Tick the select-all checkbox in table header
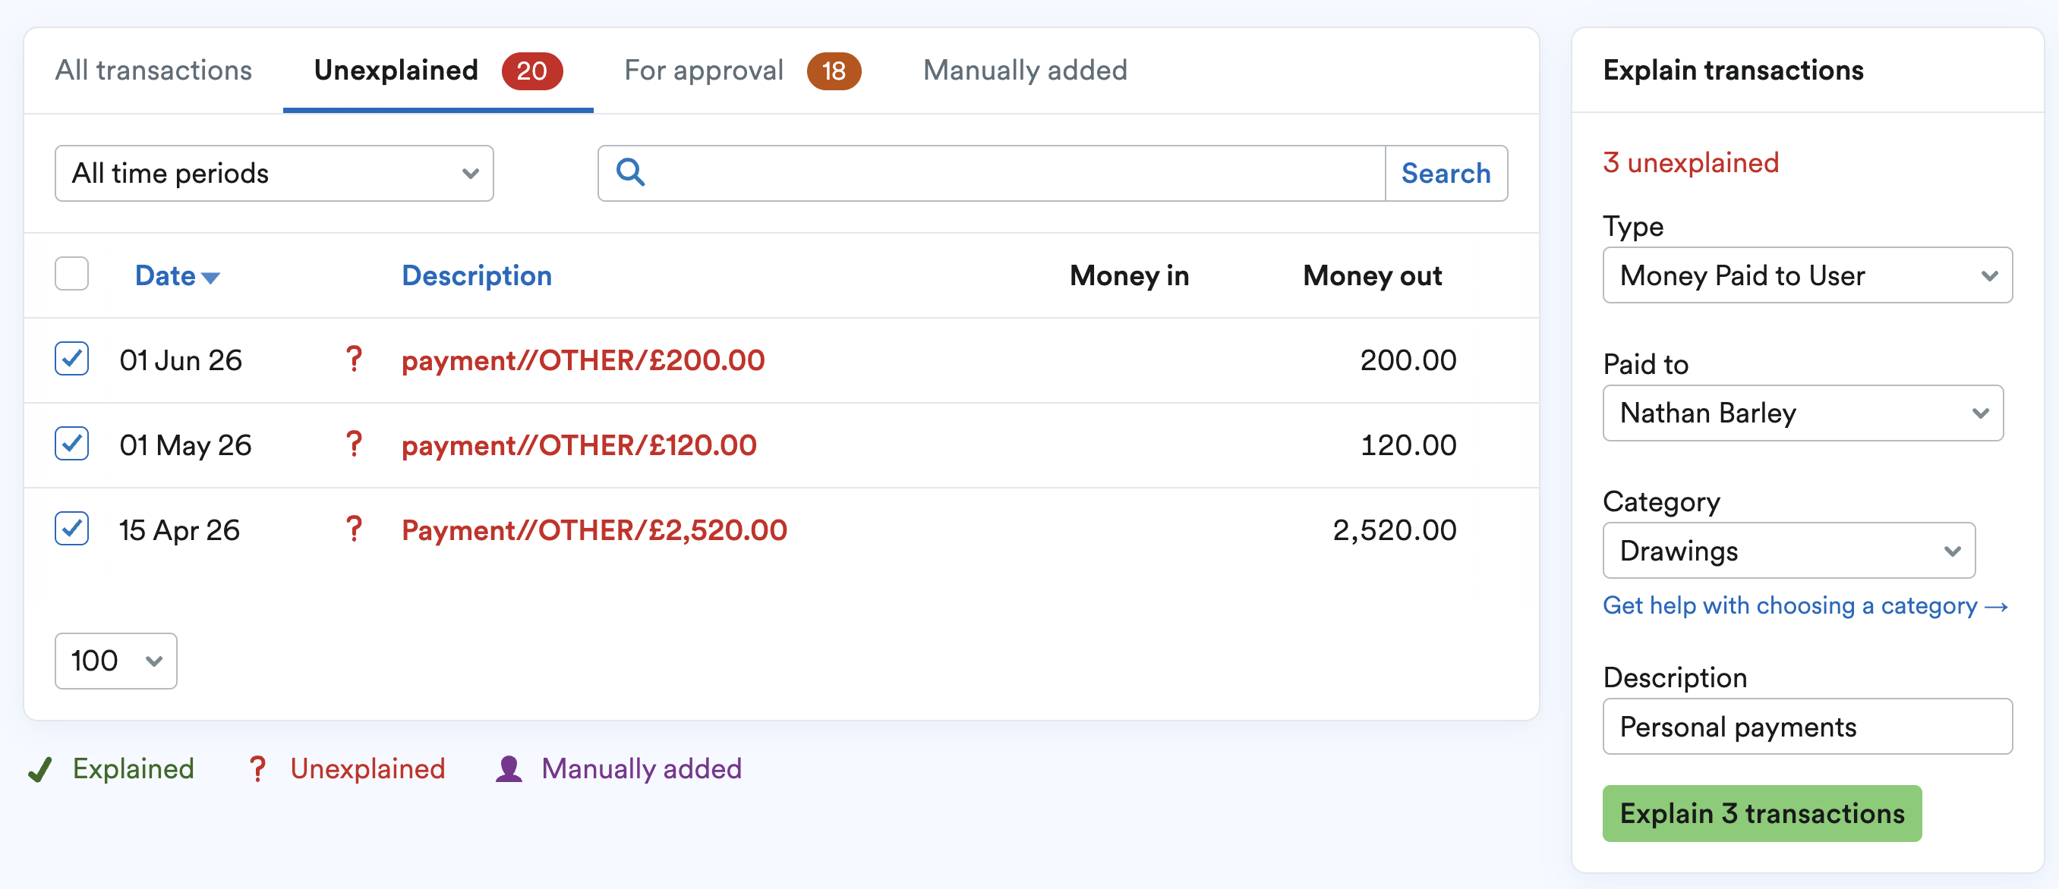2059x889 pixels. click(x=72, y=274)
